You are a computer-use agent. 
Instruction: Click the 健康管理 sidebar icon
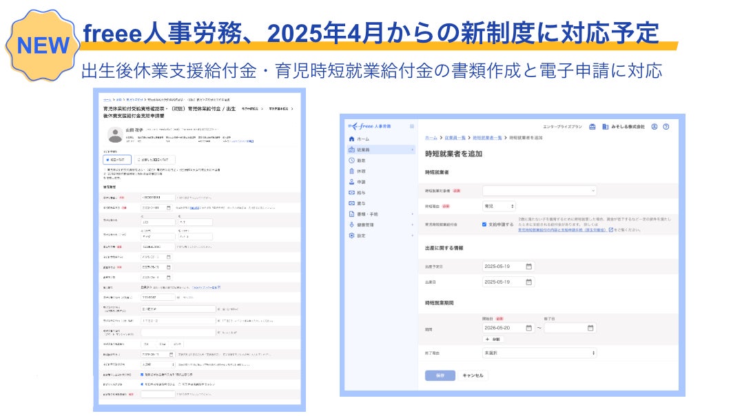(351, 225)
